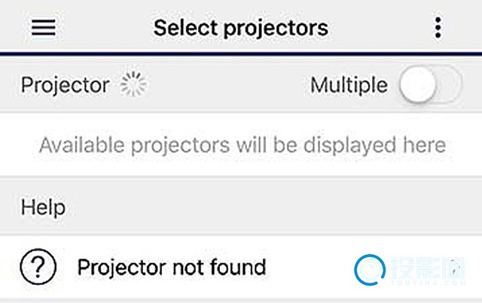
Task: Click the word "projectors" in the title bar
Action: tap(282, 28)
